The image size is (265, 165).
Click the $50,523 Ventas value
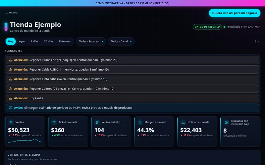[x=19, y=130]
